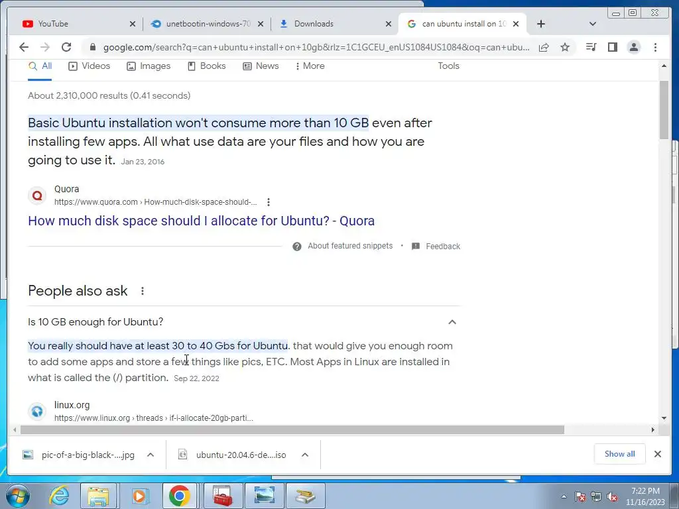Filter results by Books

click(207, 66)
